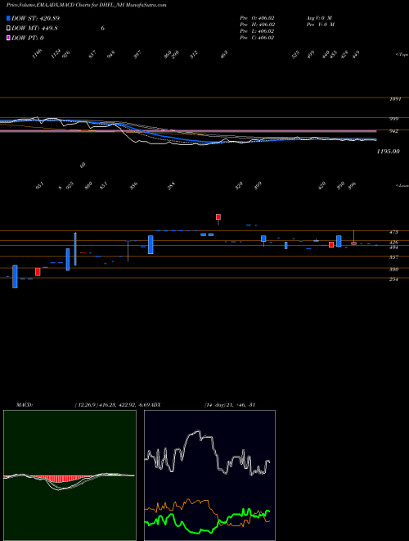Select the DOW MT value label
The width and height of the screenshot is (409, 541).
pyautogui.click(x=34, y=29)
